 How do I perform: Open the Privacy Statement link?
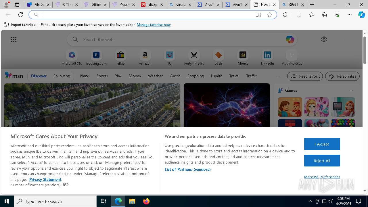click(x=45, y=179)
